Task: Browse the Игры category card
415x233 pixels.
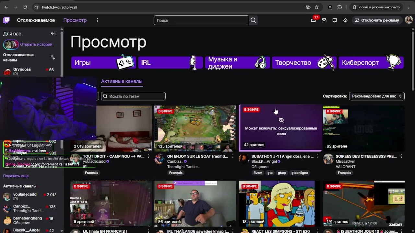Action: 104,62
